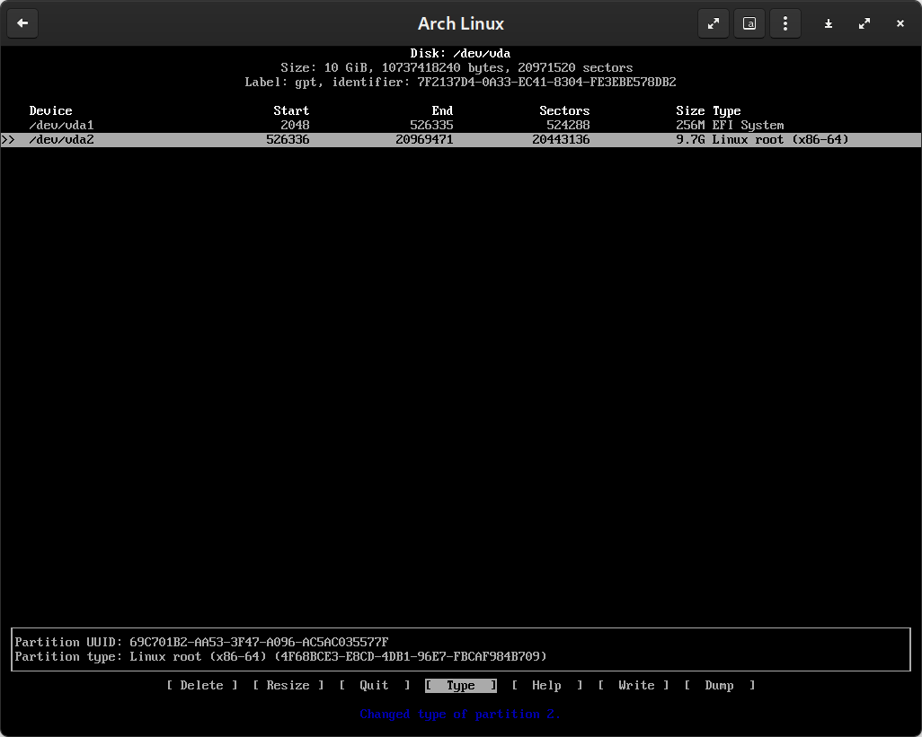This screenshot has height=737, width=922.
Task: Click the Partition UUID text for vda2
Action: click(x=201, y=642)
